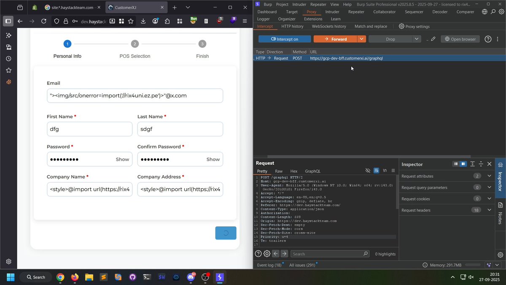The image size is (506, 285).
Task: Open Firefox extensions puzzle icon
Action: pos(167,21)
